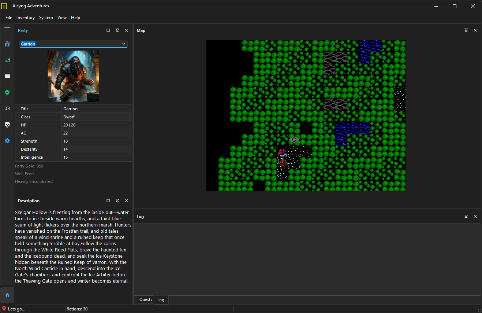482x313 pixels.
Task: Open the bestiary via skull icon
Action: [7, 125]
